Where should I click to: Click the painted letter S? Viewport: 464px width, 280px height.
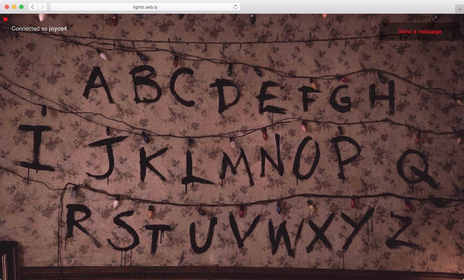coord(124,231)
